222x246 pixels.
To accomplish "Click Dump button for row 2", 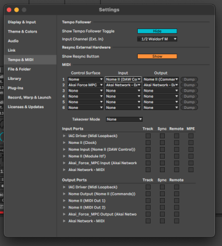I will click(x=189, y=85).
